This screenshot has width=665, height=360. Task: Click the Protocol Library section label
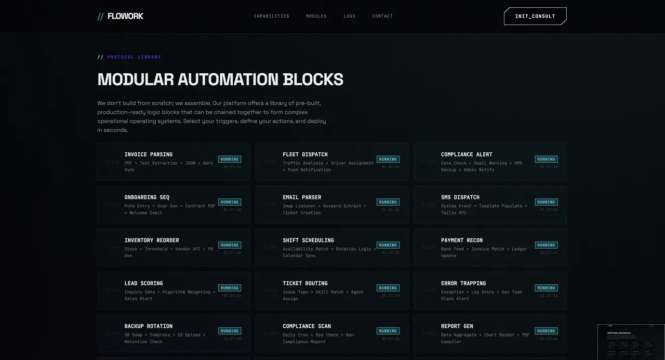(x=129, y=57)
